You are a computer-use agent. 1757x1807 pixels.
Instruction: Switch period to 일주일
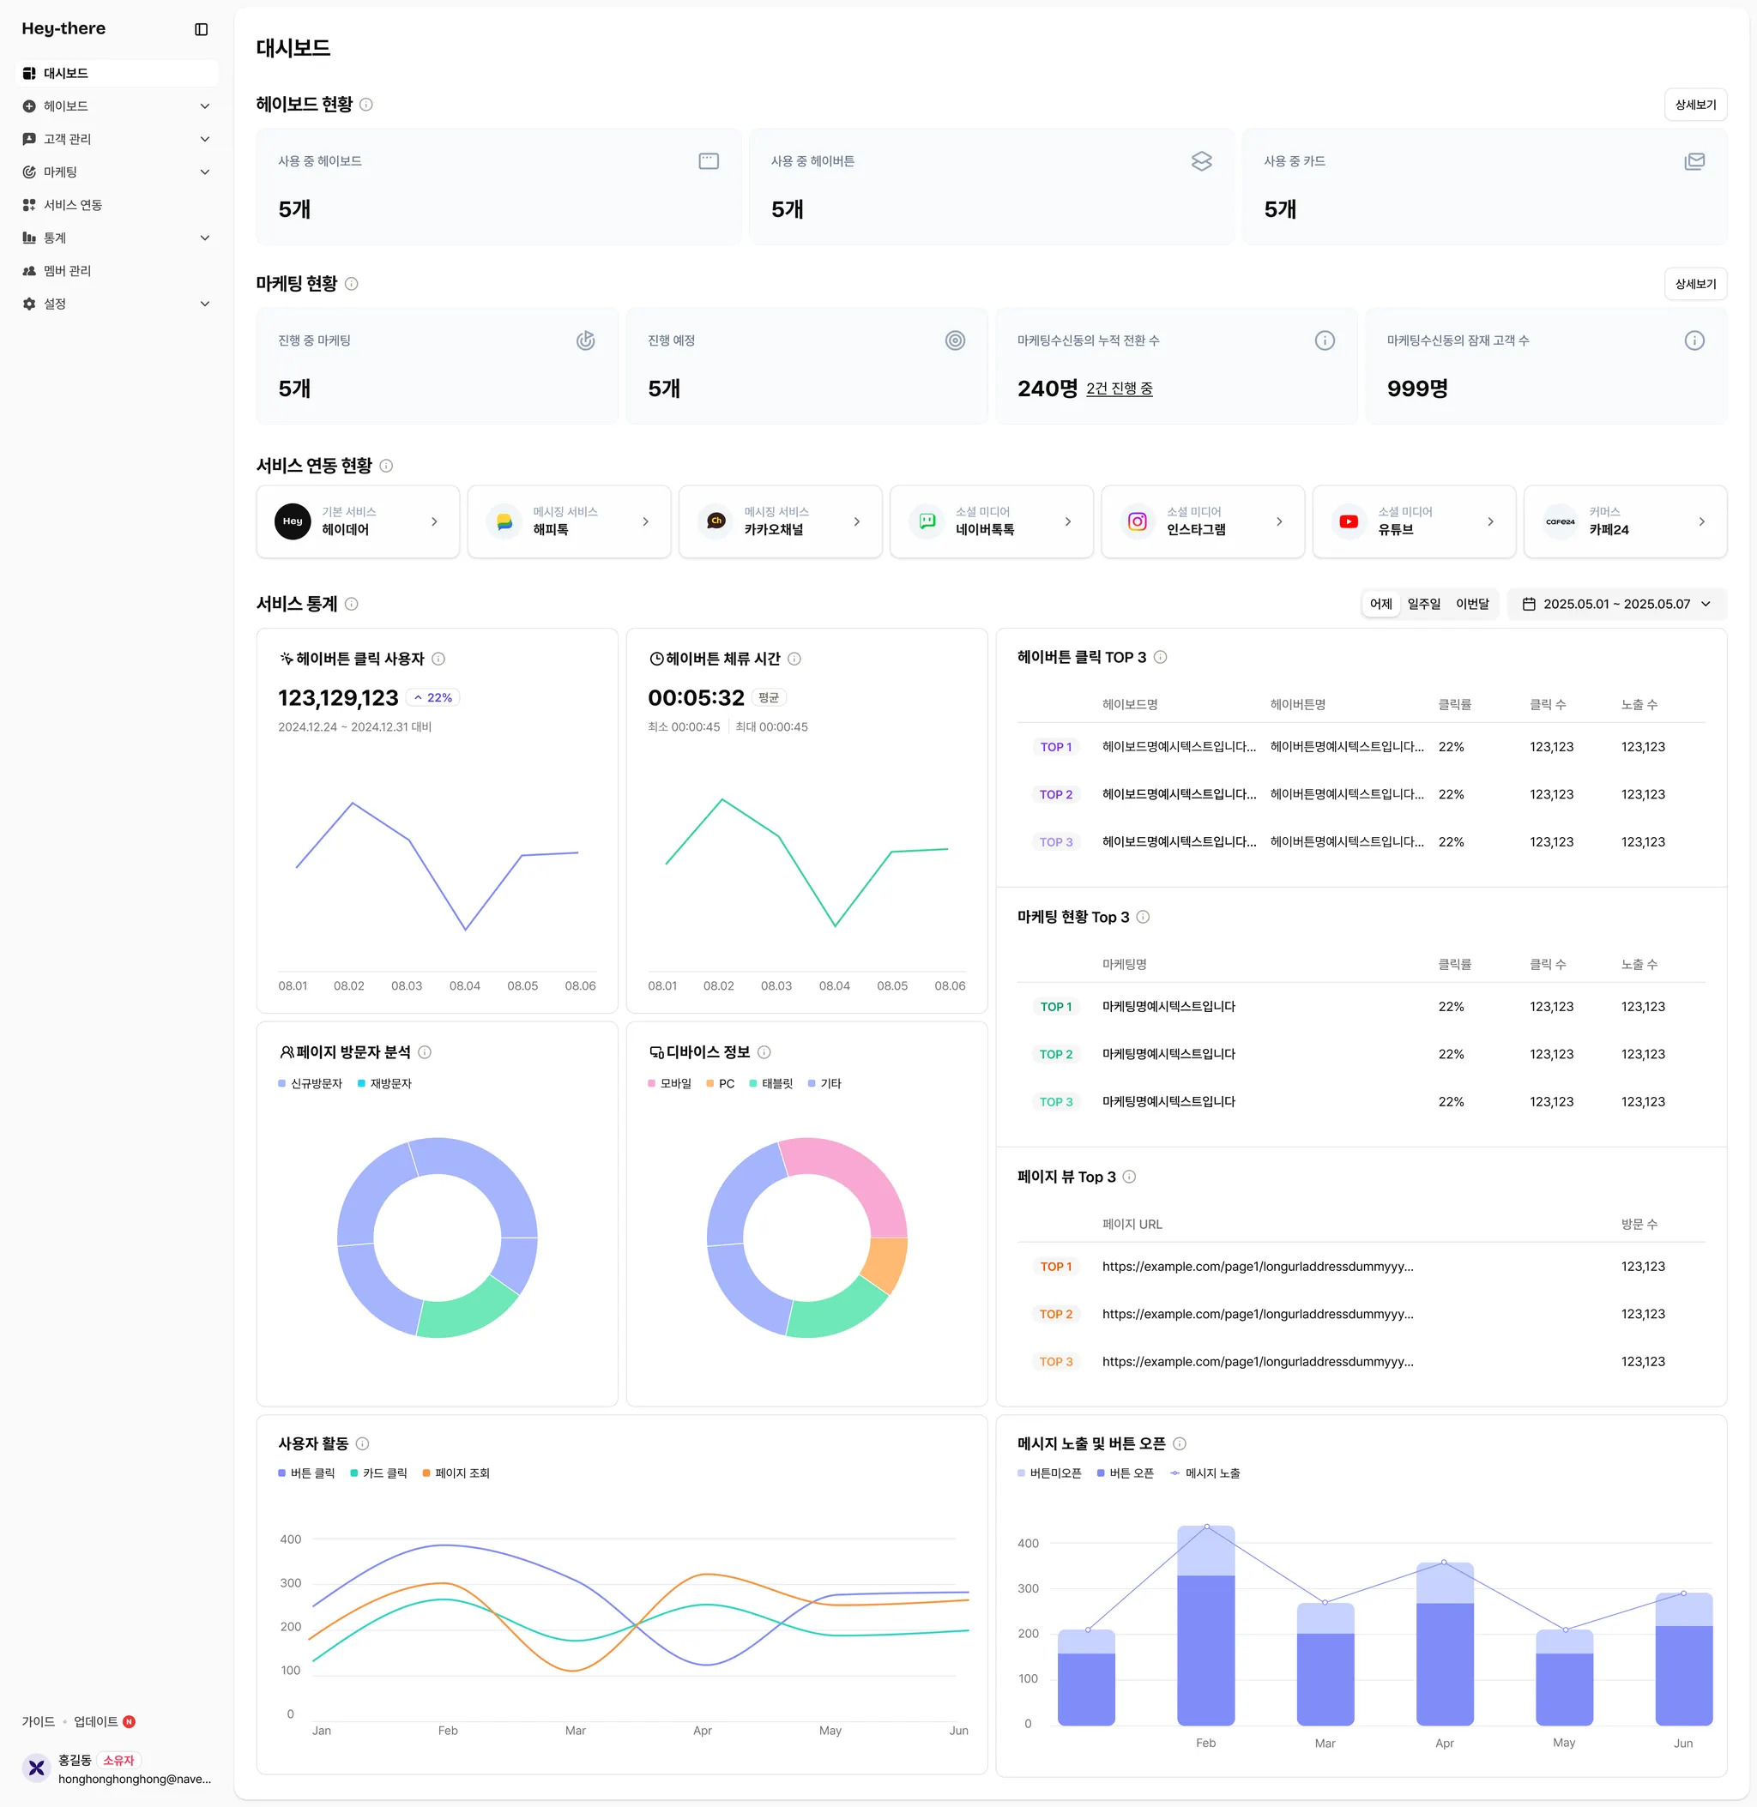tap(1423, 604)
